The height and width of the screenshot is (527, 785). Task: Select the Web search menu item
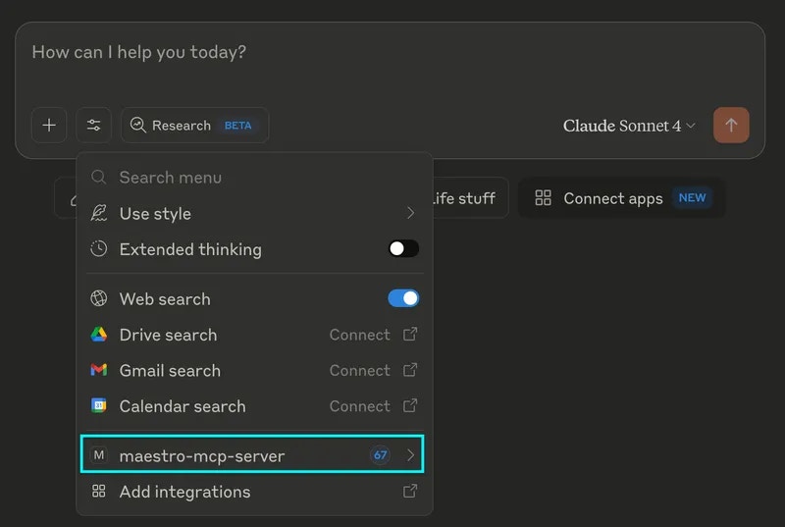tap(165, 299)
